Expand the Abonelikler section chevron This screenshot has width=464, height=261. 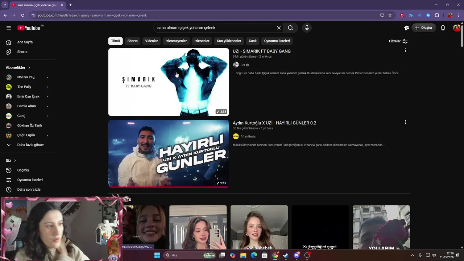[x=29, y=68]
